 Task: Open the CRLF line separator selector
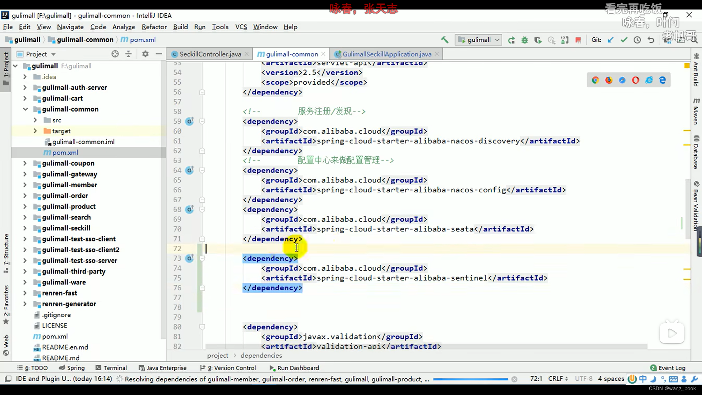(558, 379)
